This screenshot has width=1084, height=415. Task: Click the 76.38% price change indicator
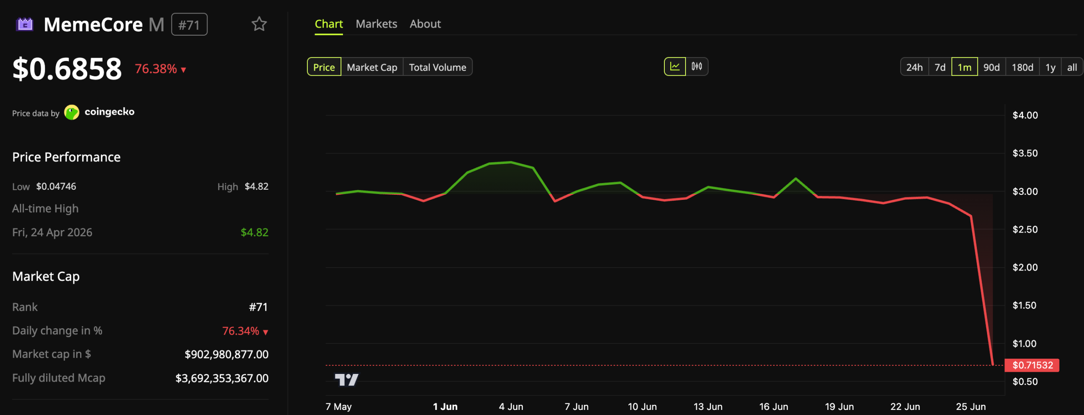[x=160, y=69]
